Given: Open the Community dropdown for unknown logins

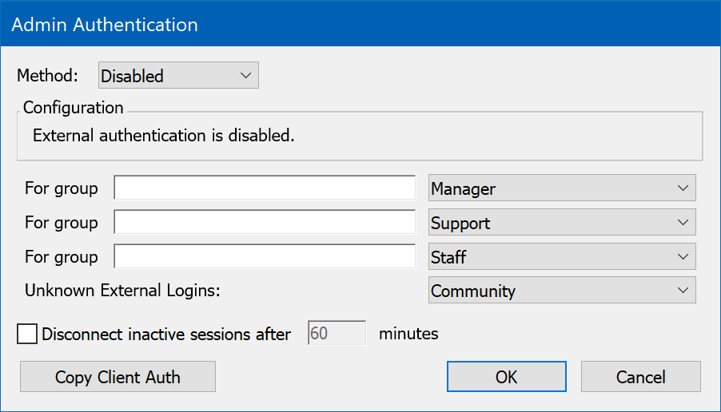Looking at the screenshot, I should [562, 291].
